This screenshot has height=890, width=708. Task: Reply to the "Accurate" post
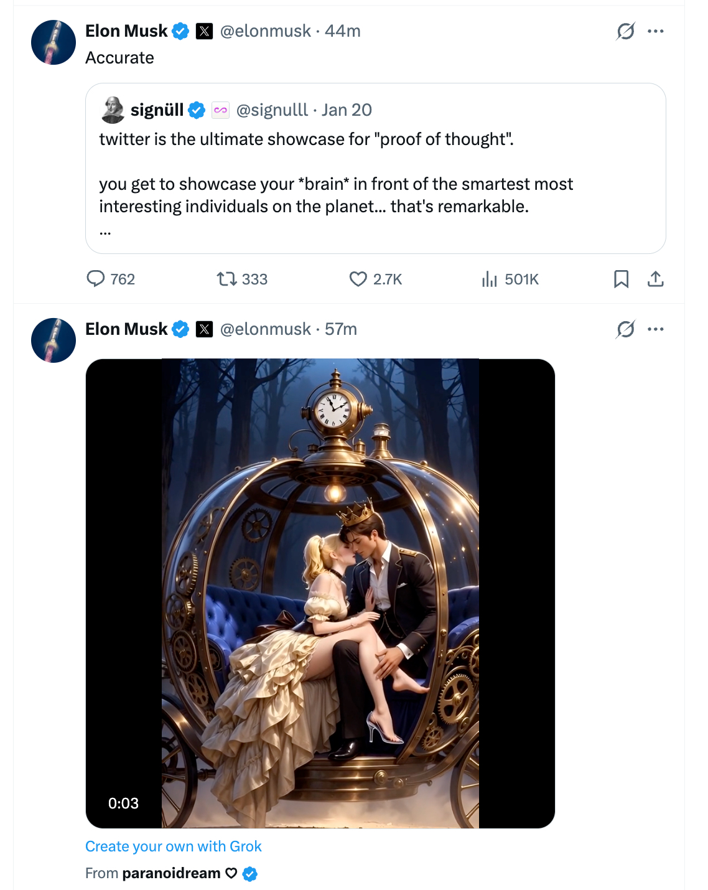click(x=96, y=279)
